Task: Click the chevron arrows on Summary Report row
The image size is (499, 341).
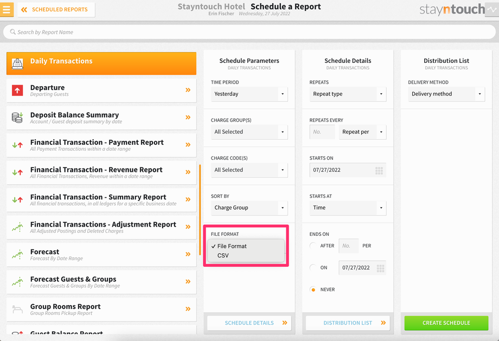Action: click(x=188, y=200)
